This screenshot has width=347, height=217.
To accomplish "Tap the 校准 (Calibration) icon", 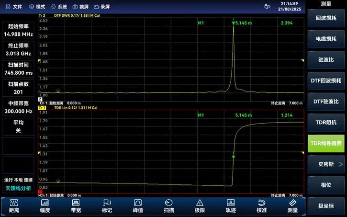I will tap(261, 203).
